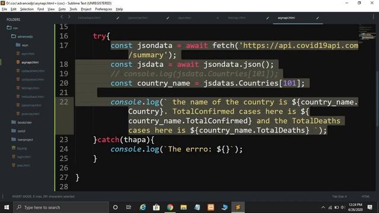Open the XAMPP icon on taskbar
The image size is (379, 213).
pyautogui.click(x=211, y=208)
